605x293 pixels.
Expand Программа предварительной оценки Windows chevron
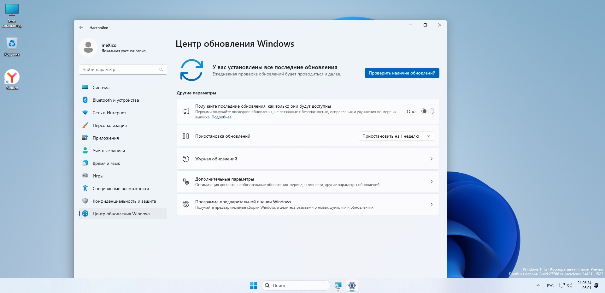click(x=432, y=204)
